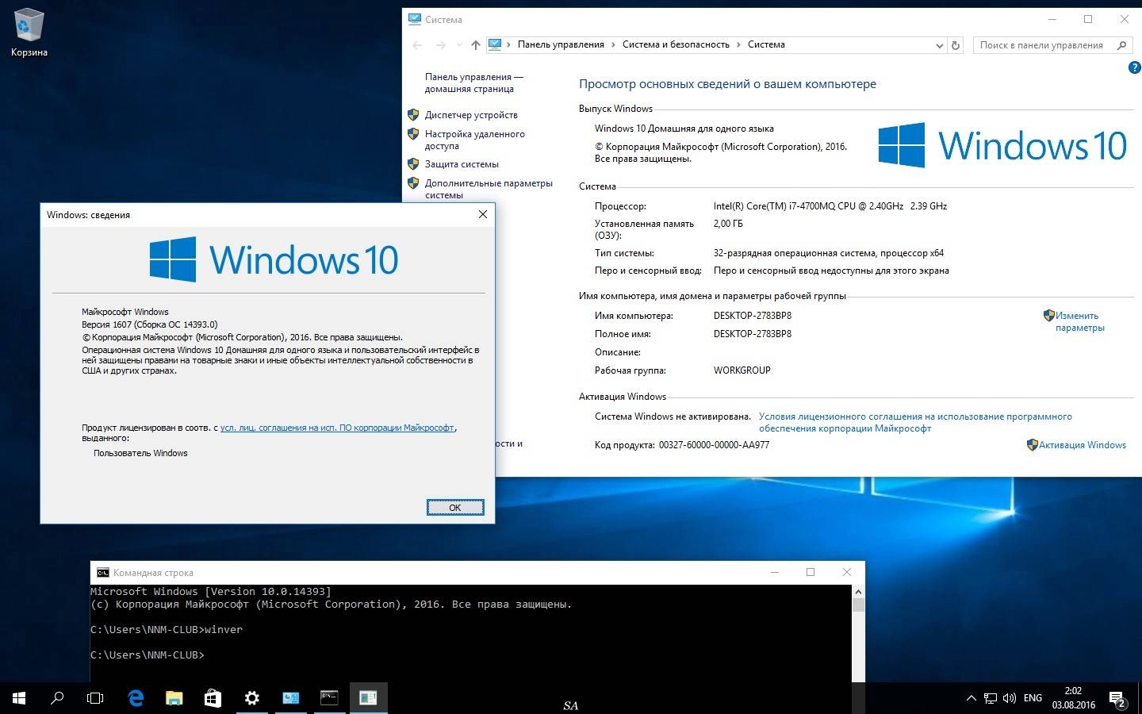Switch to Command Prompt taskbar icon
This screenshot has height=714, width=1142.
click(329, 698)
